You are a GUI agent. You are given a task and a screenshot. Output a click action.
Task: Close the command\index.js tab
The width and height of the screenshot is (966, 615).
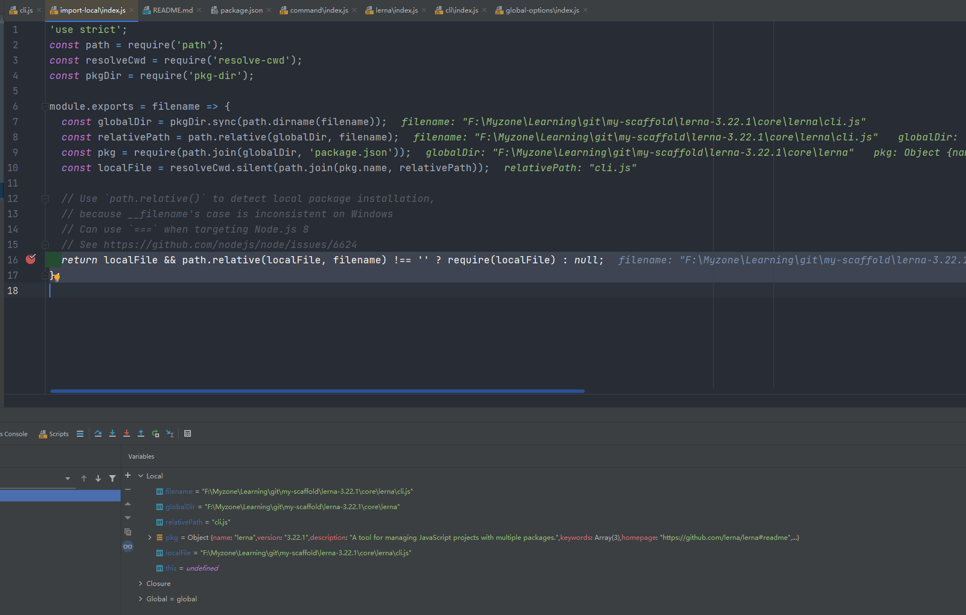tap(354, 10)
